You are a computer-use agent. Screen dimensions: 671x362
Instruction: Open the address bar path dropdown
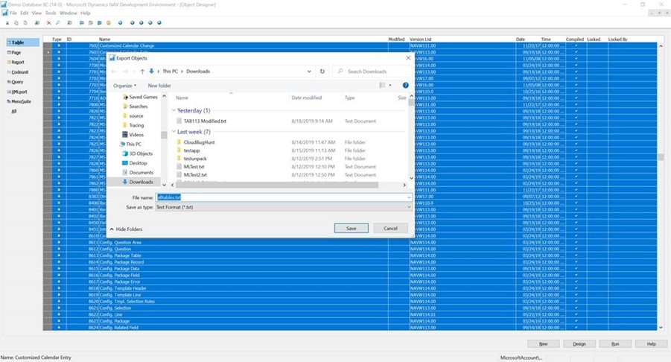[309, 72]
